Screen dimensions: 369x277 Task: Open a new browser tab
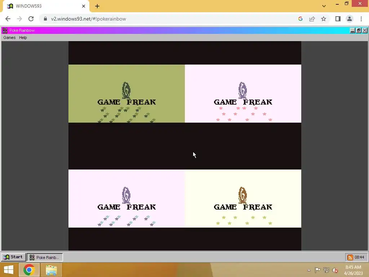[x=97, y=6]
